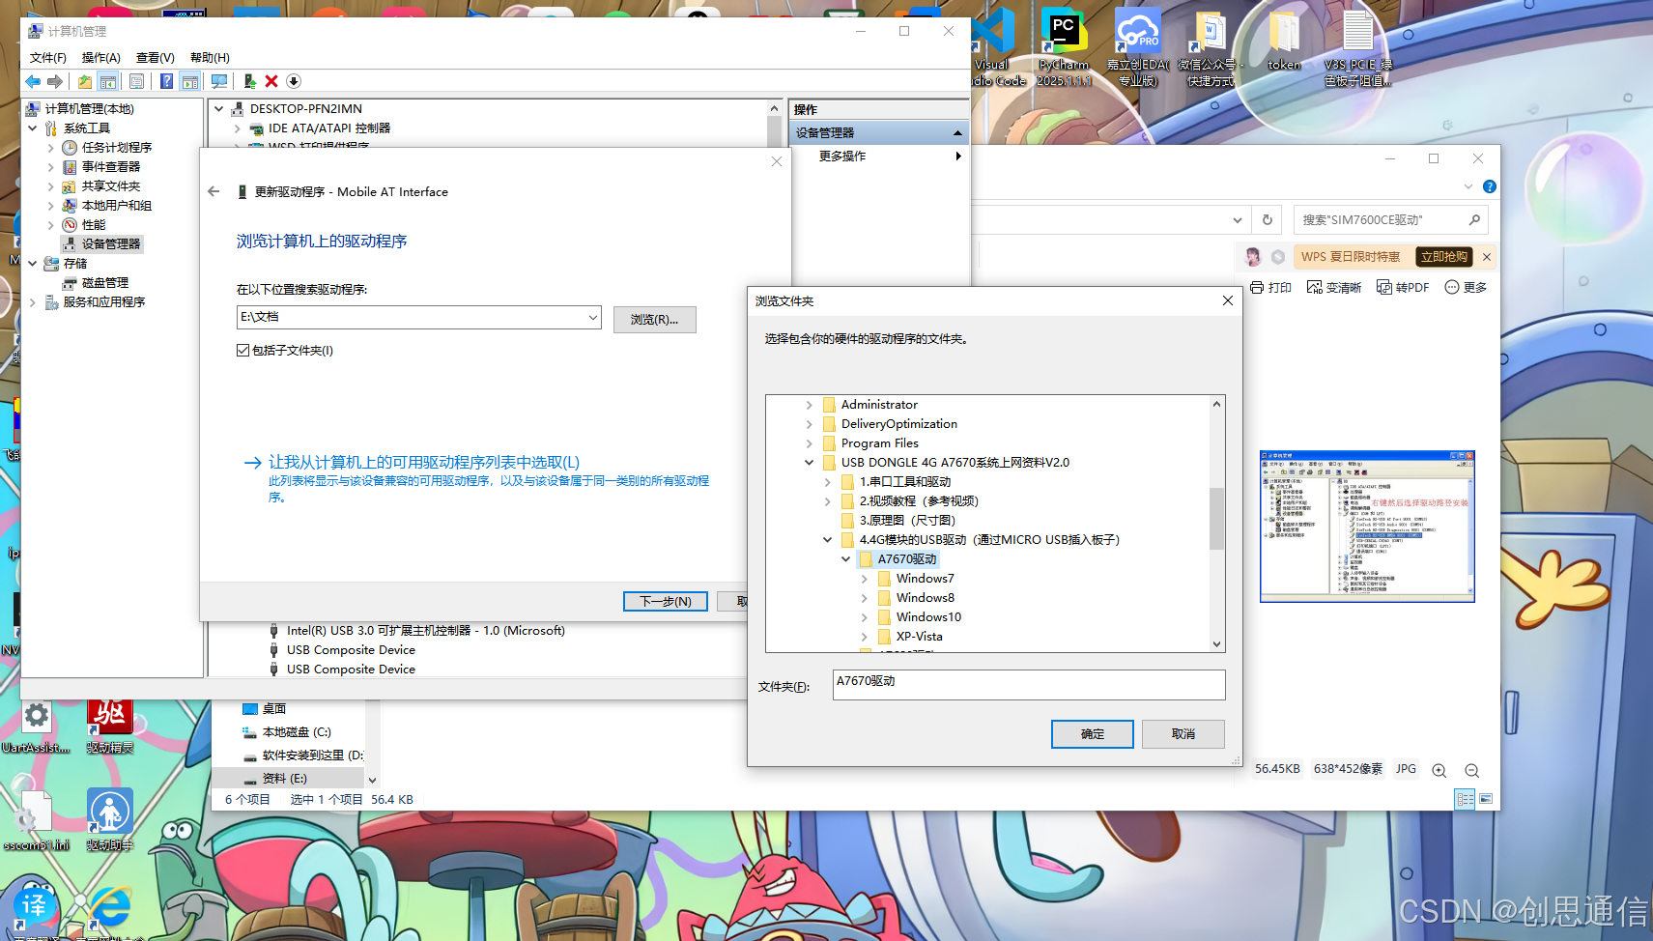Click the folder tree vertical scrollbar thumb
Screen dimensions: 1653x941
1216,519
